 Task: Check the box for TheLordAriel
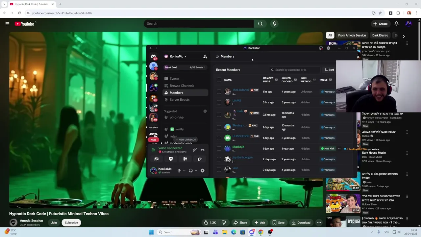click(x=219, y=92)
